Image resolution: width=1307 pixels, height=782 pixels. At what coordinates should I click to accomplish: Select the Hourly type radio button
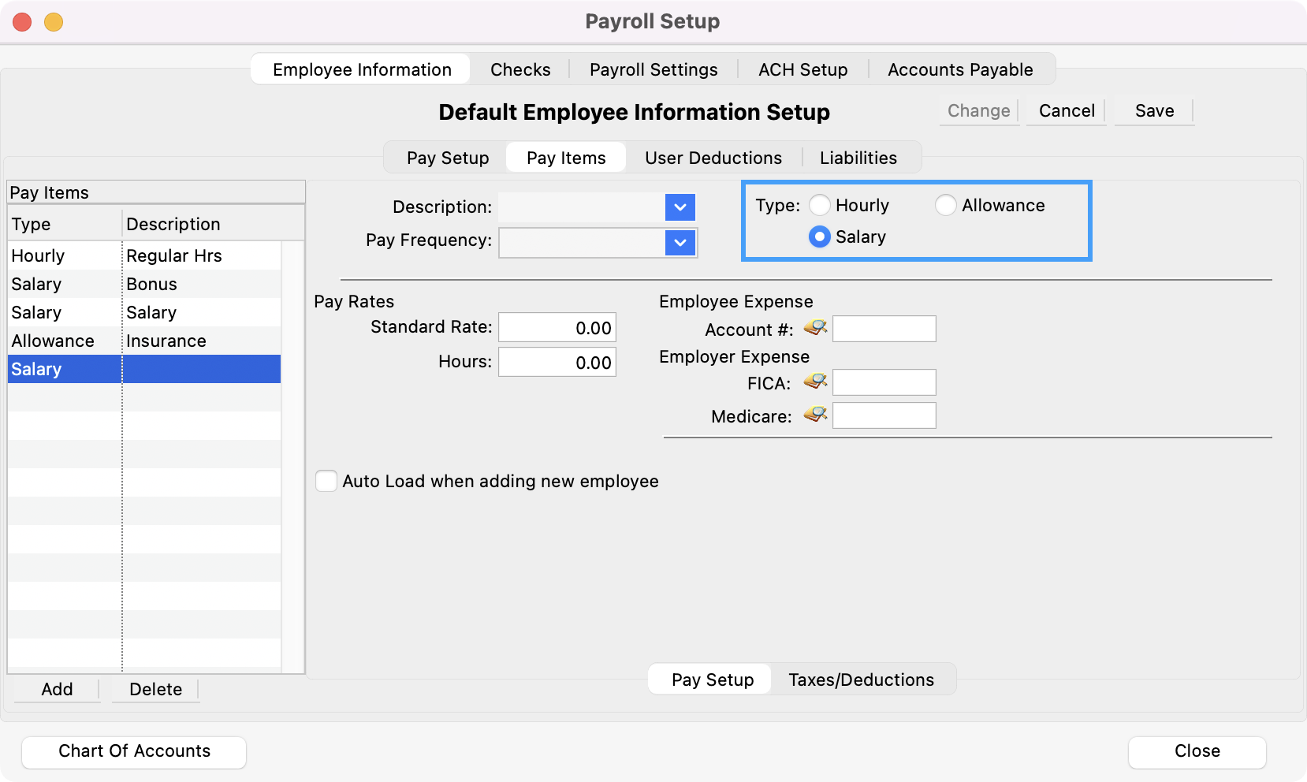tap(820, 206)
